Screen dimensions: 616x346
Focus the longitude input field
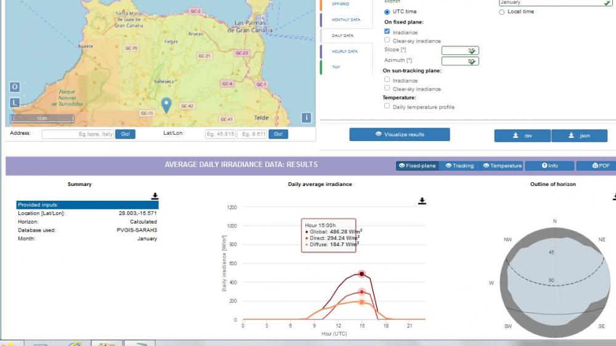pos(252,134)
